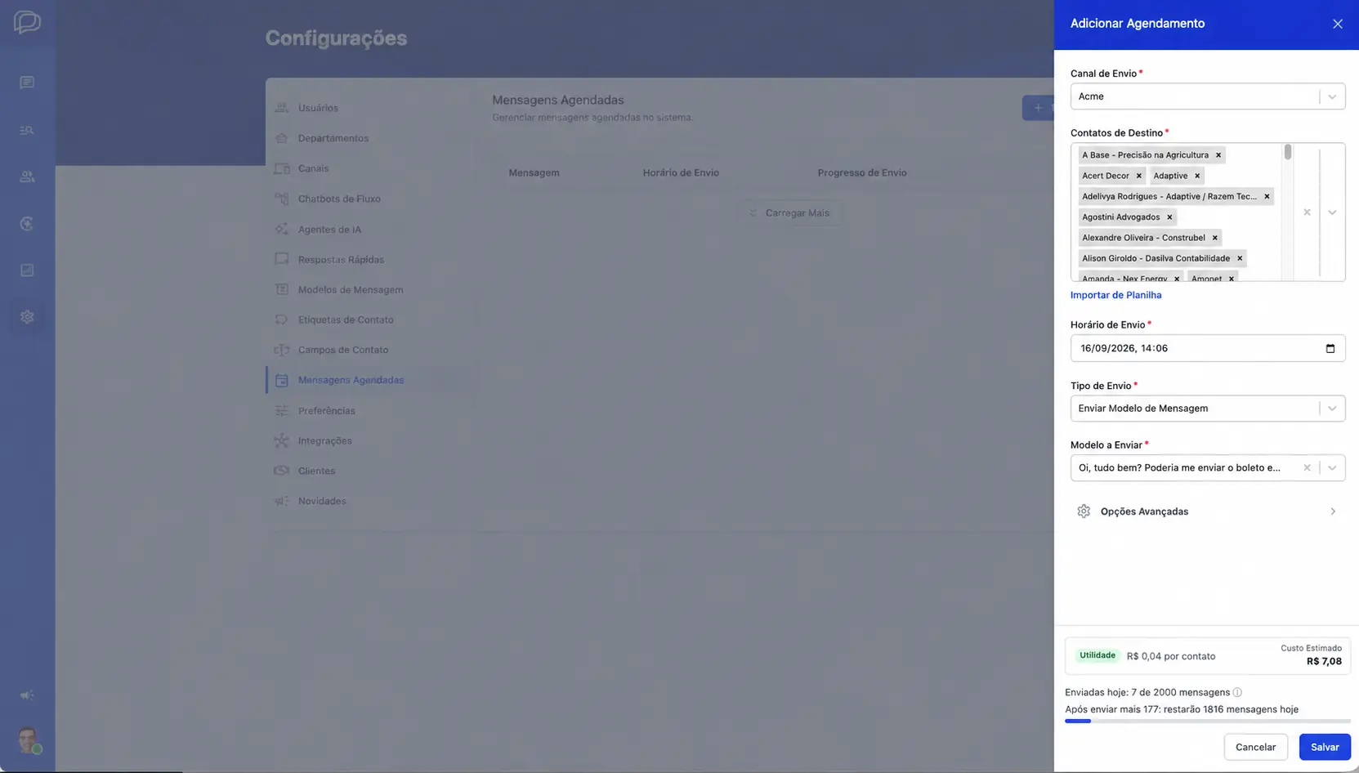Open Modelos de Mensagem settings
This screenshot has width=1359, height=773.
tap(351, 290)
